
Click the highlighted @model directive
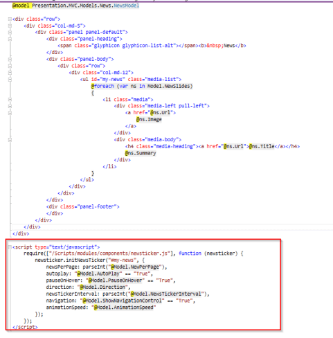21,6
